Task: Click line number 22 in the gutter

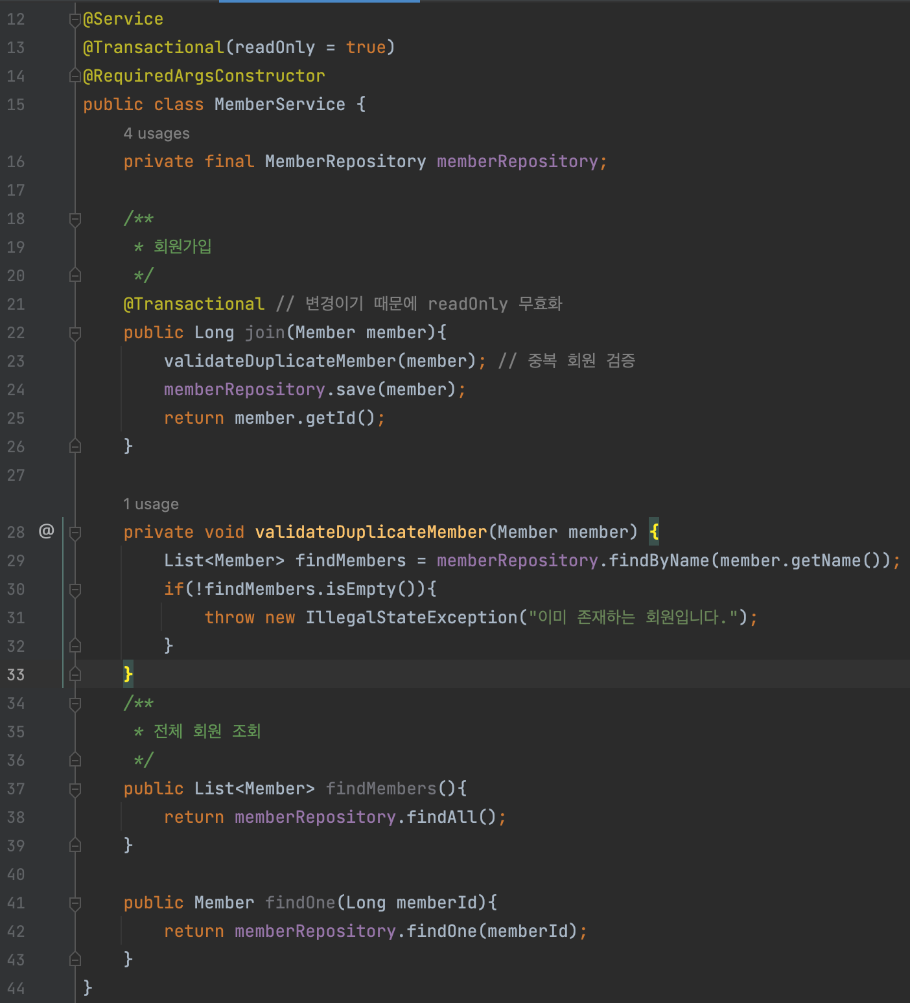Action: click(x=16, y=333)
